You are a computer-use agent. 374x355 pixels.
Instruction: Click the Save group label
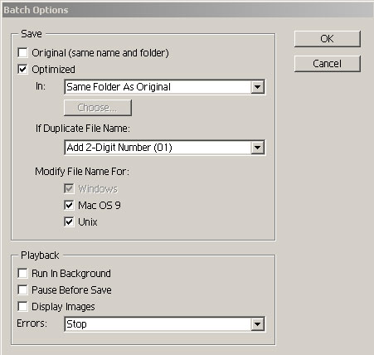pyautogui.click(x=32, y=34)
